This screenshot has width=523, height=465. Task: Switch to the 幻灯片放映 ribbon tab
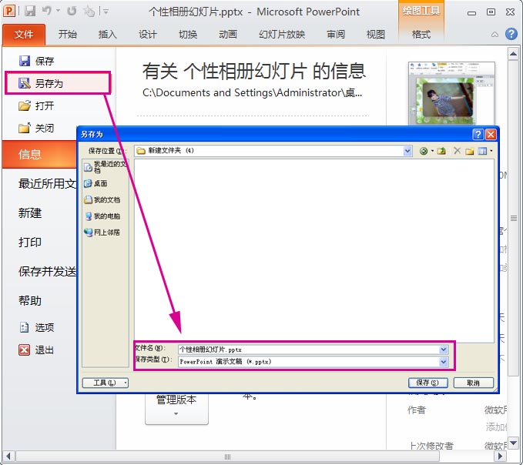click(x=282, y=35)
